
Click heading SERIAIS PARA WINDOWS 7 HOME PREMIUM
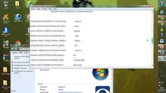click(72, 12)
